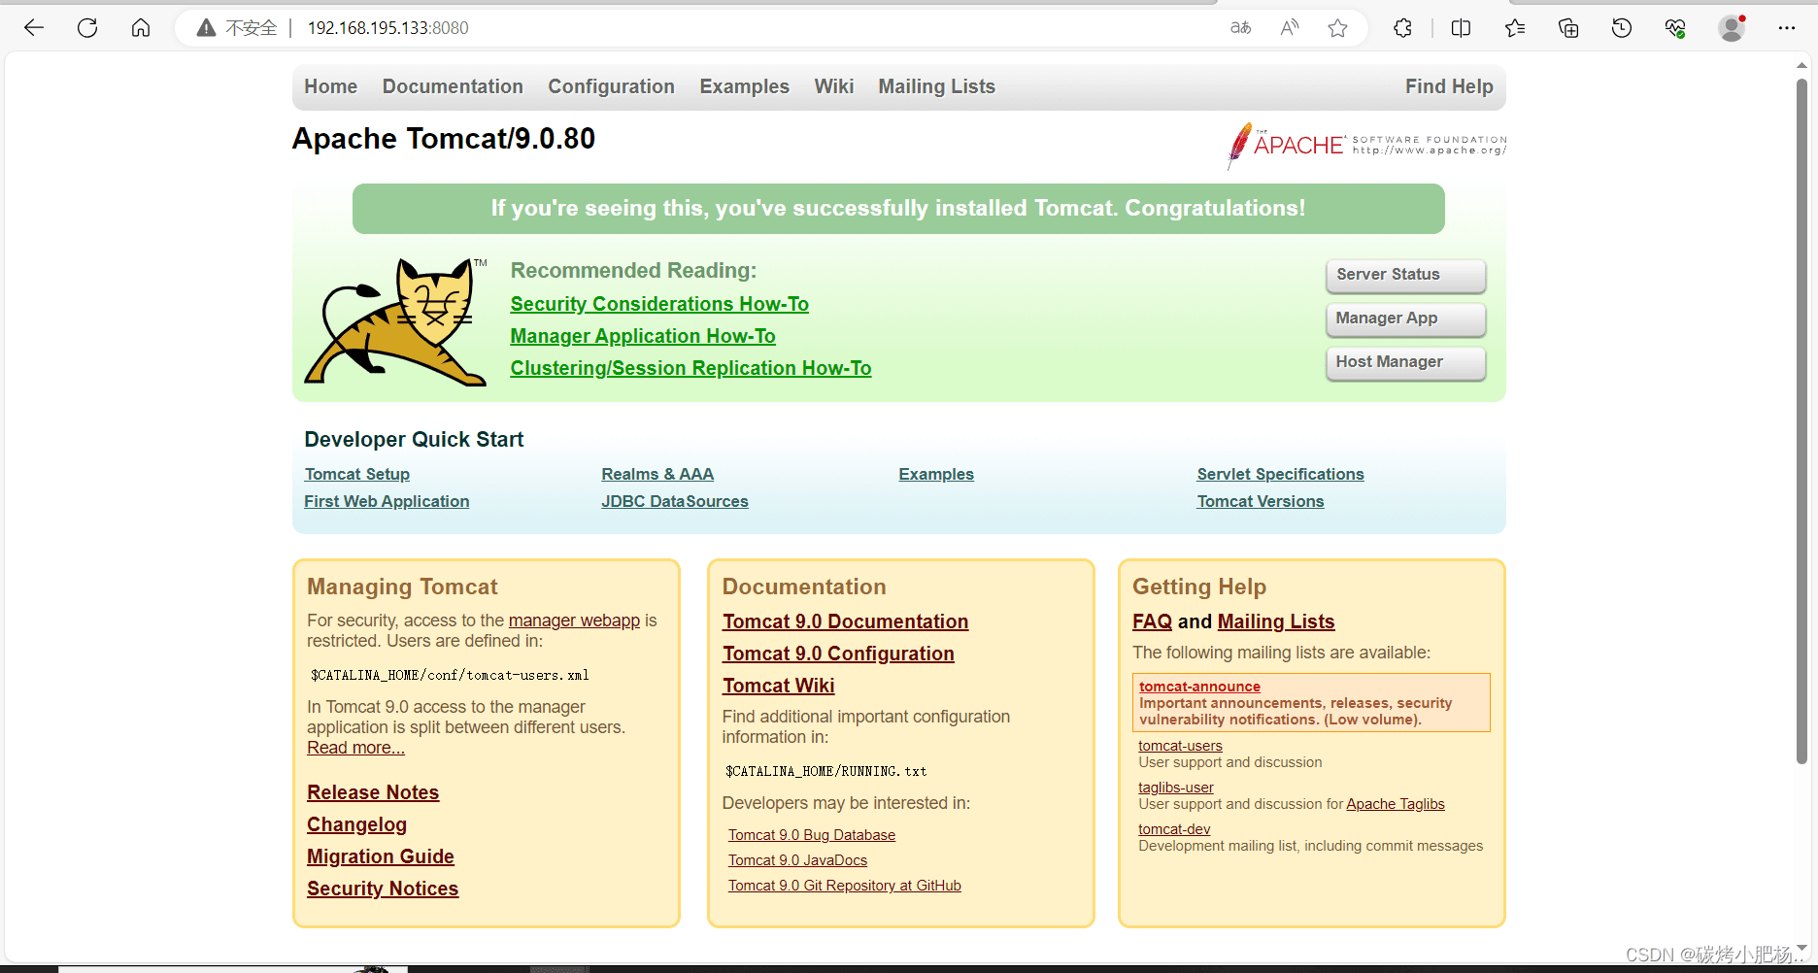Open the Apache Taglibs link

click(1396, 804)
